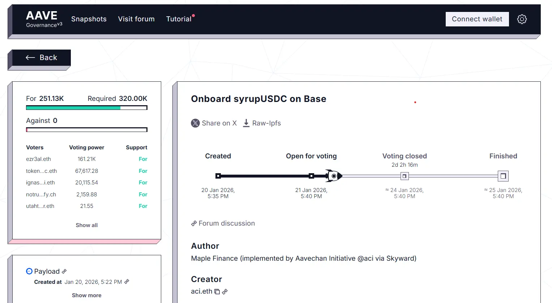Show more payload details
The height and width of the screenshot is (303, 552).
tap(86, 295)
